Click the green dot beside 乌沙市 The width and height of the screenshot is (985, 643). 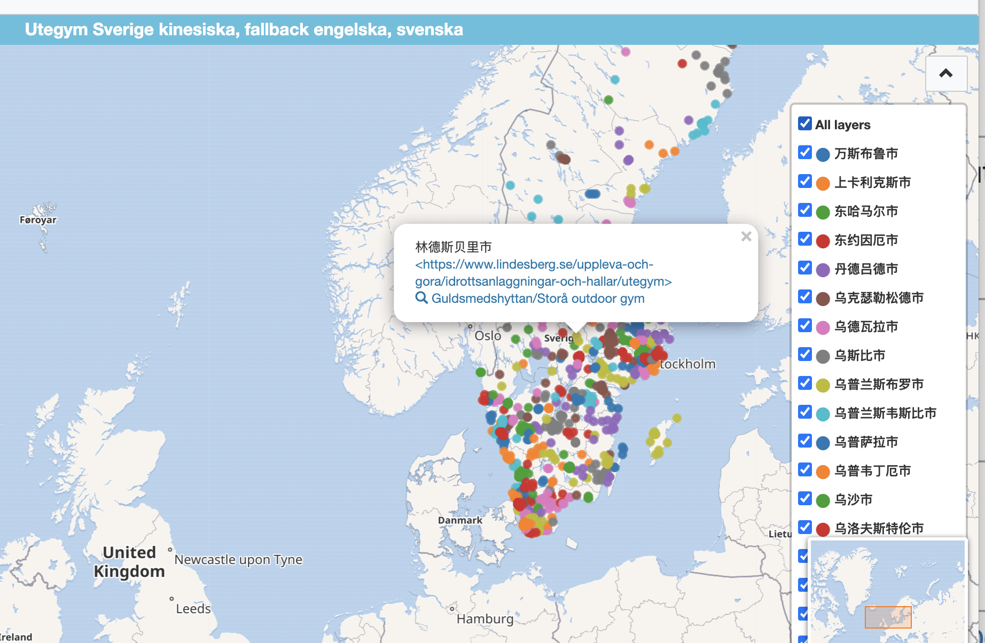823,500
